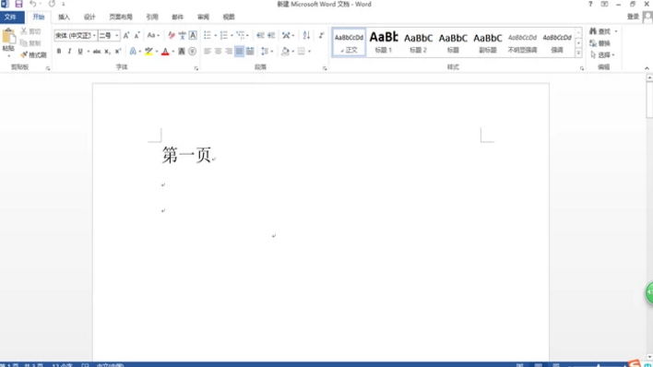The image size is (653, 367).
Task: Click the Save icon in Quick Access toolbar
Action: pyautogui.click(x=18, y=5)
